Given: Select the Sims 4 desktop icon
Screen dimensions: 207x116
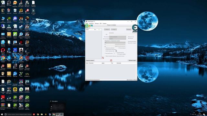Looking at the screenshot, I should (x=21, y=90).
